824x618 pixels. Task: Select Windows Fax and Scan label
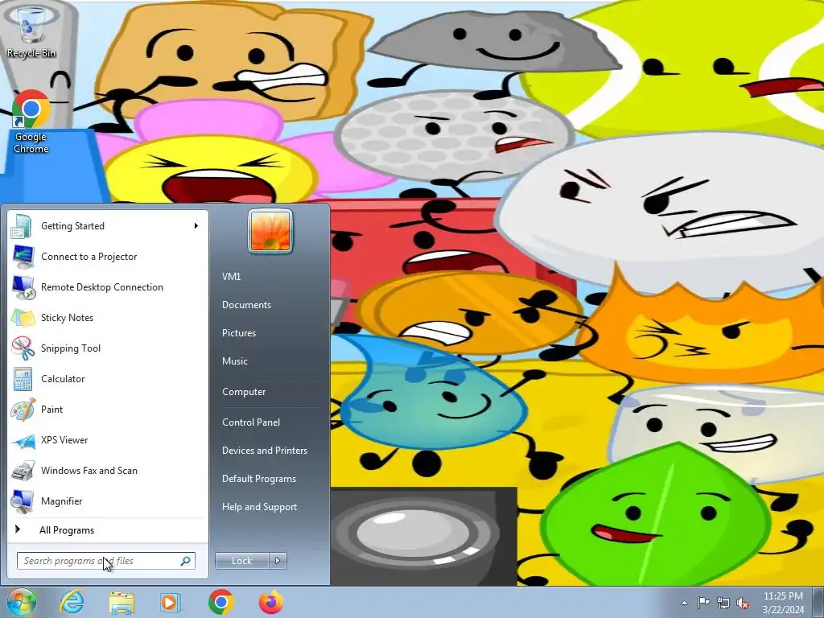click(89, 470)
